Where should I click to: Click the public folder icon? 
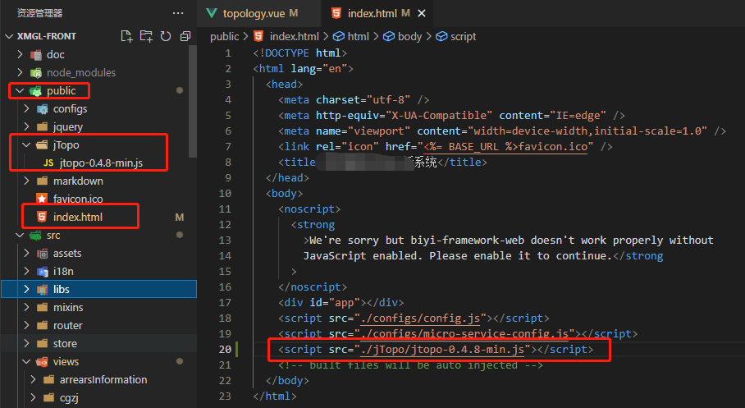[x=36, y=91]
